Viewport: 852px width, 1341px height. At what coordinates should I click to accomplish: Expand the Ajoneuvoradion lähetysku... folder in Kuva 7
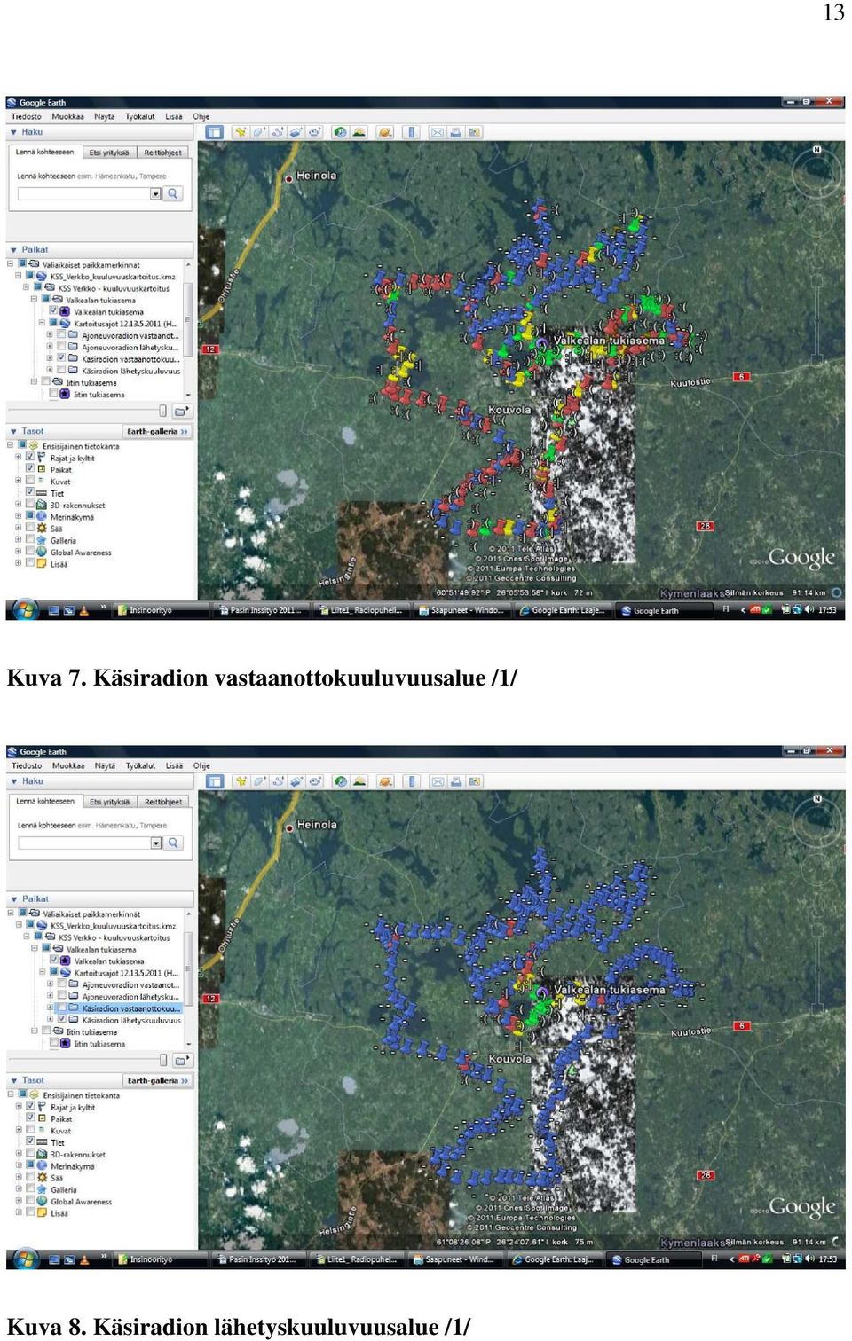tap(50, 348)
